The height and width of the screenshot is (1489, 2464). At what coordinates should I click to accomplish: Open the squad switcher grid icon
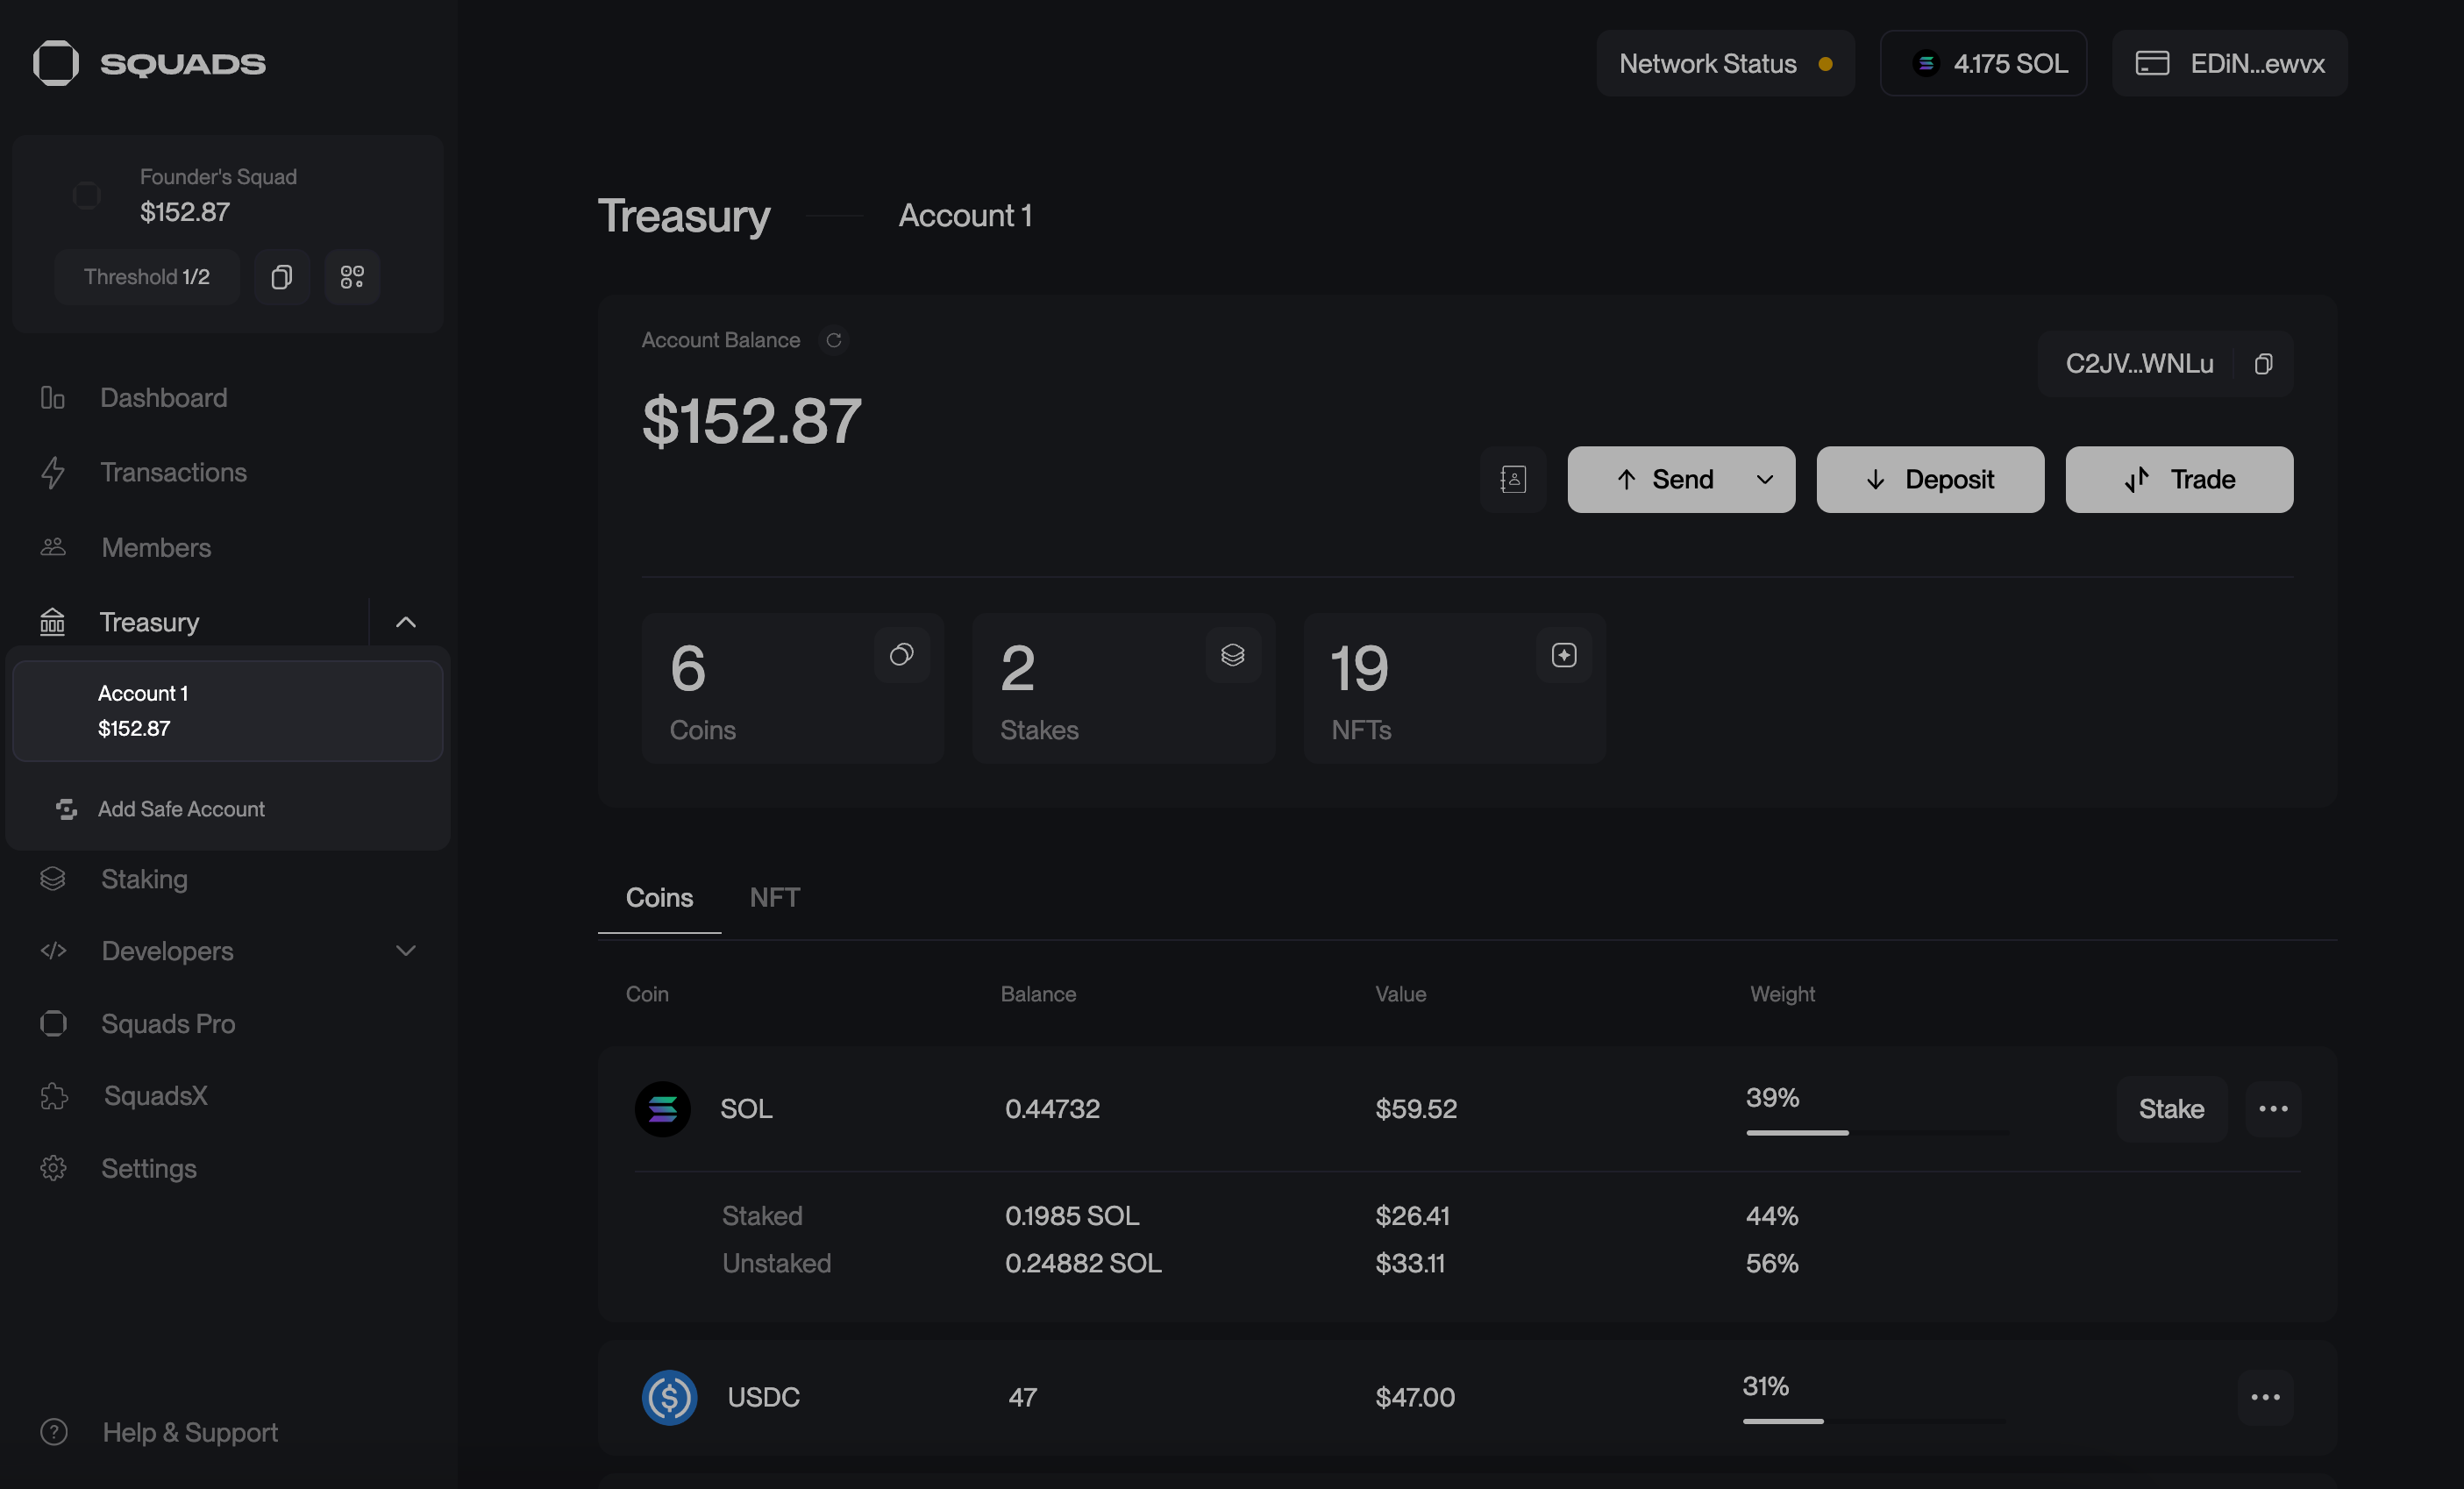[x=352, y=277]
